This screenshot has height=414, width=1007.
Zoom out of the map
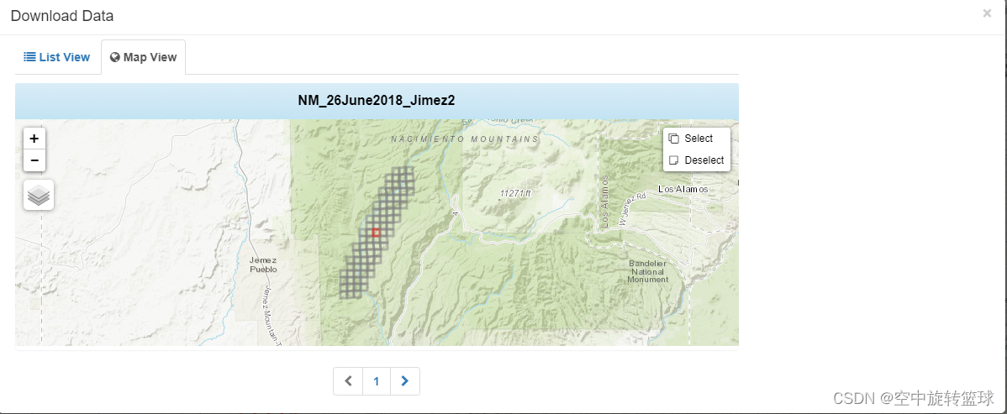click(34, 160)
